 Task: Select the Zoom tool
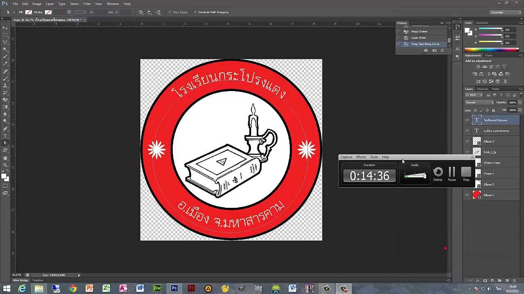(x=5, y=165)
